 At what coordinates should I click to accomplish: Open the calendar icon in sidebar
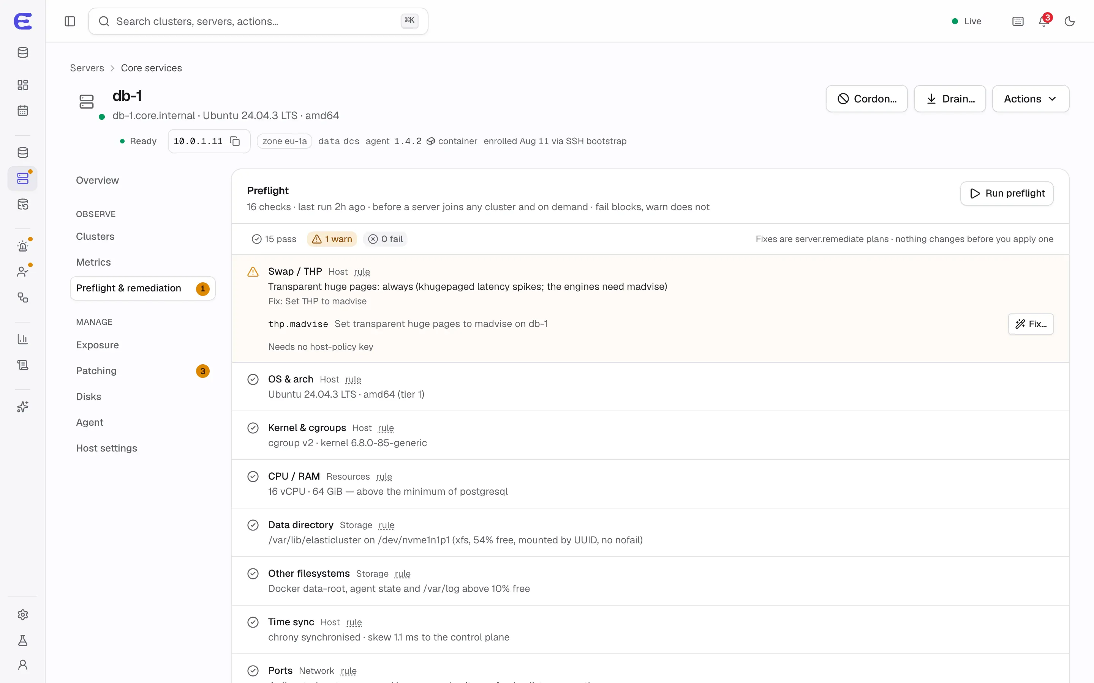coord(23,111)
